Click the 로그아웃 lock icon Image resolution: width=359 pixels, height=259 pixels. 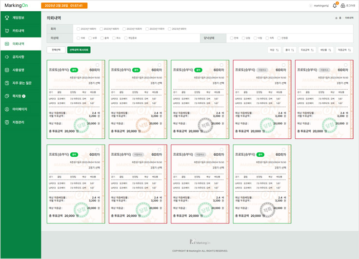click(343, 6)
